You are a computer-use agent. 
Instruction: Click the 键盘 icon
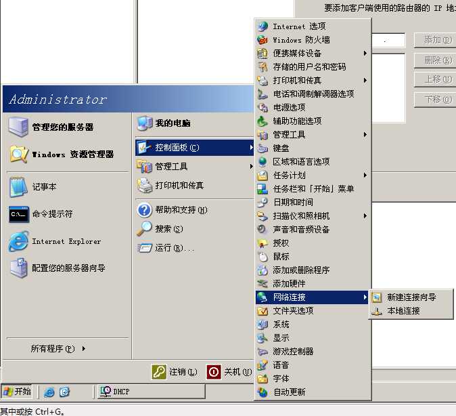(x=263, y=148)
